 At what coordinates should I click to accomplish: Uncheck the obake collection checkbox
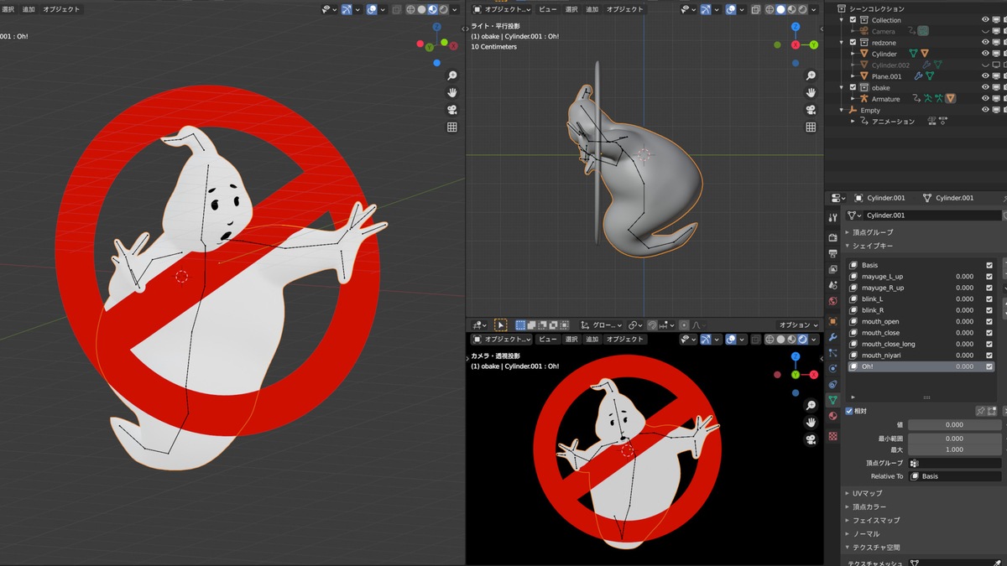tap(853, 87)
